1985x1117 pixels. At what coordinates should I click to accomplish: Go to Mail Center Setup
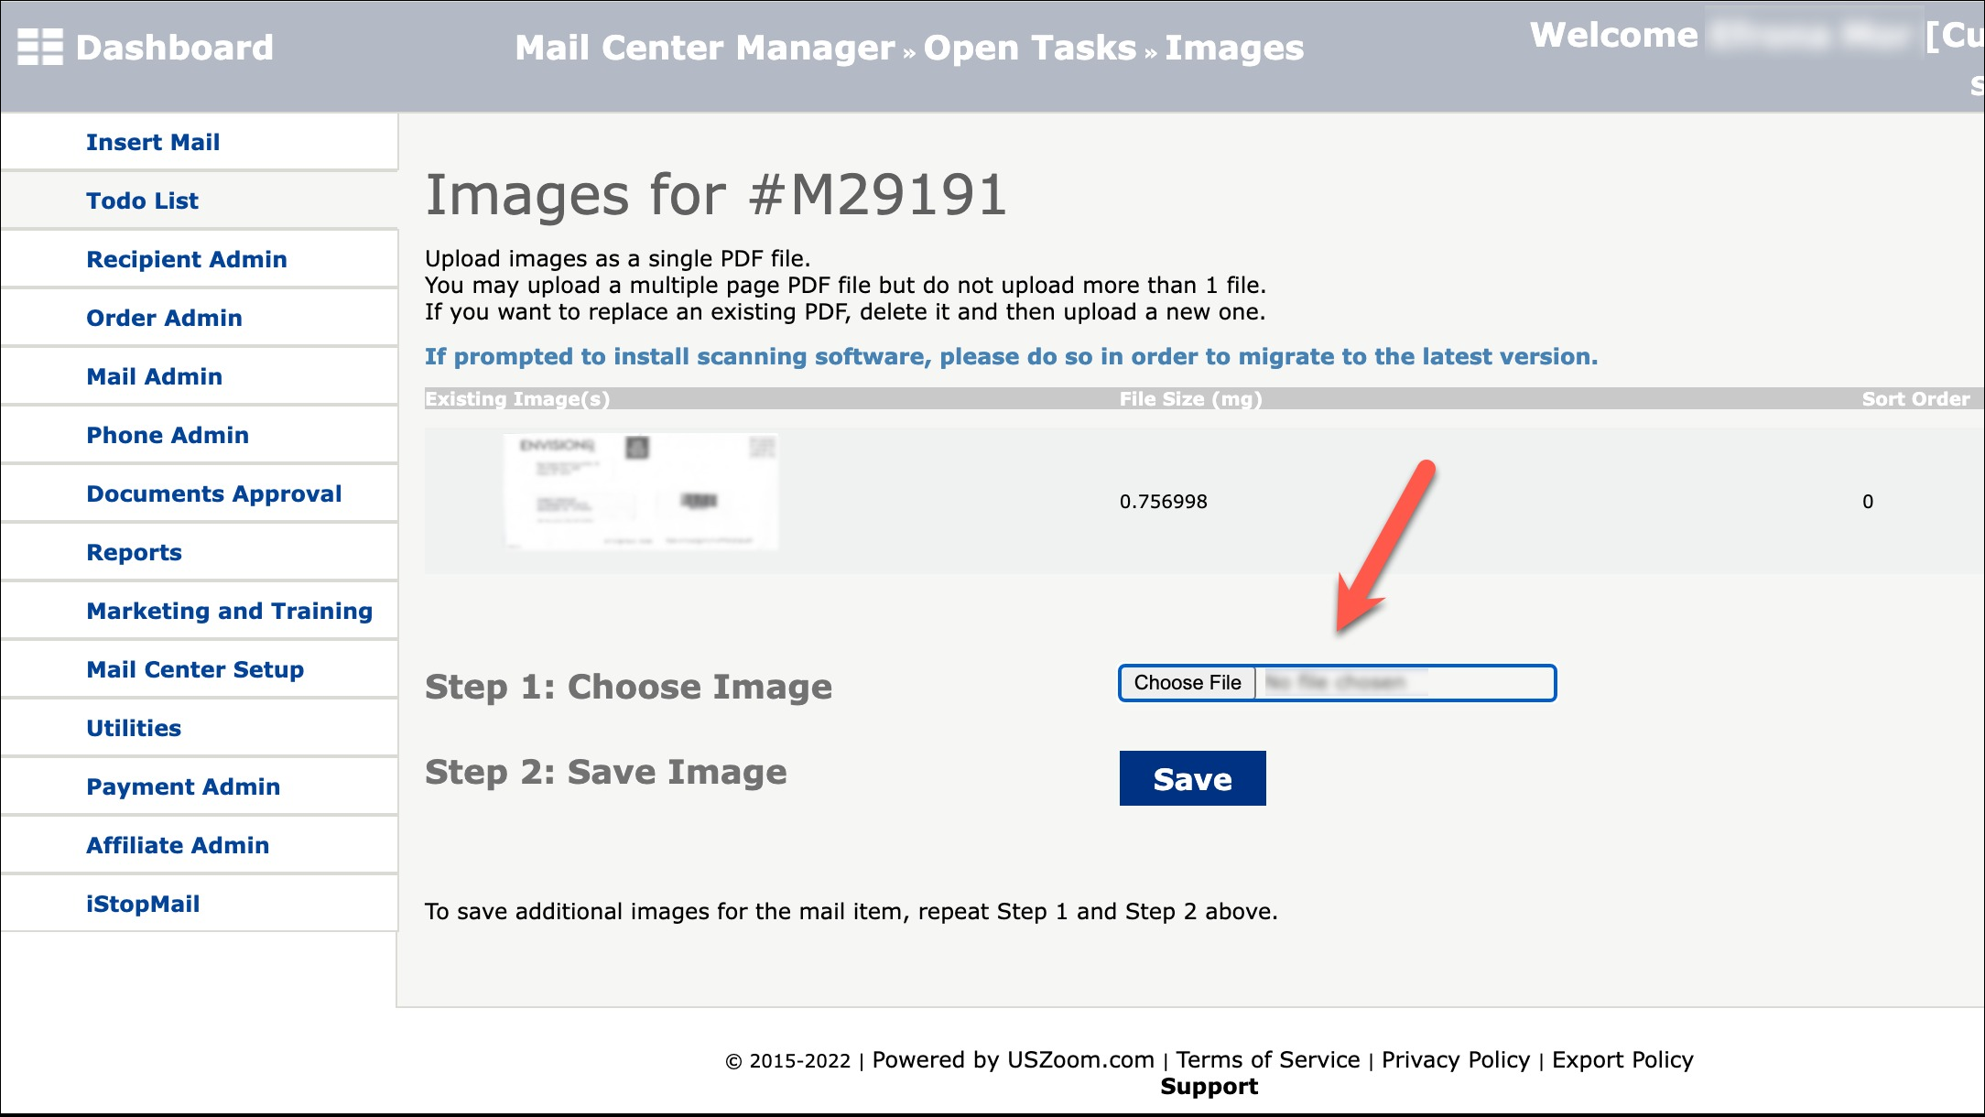point(195,669)
